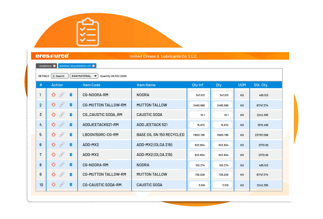The height and width of the screenshot is (219, 323).
Task: Delete row 3 using the trash icon
Action: pyautogui.click(x=71, y=115)
